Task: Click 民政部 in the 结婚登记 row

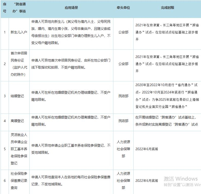Action: point(123,96)
